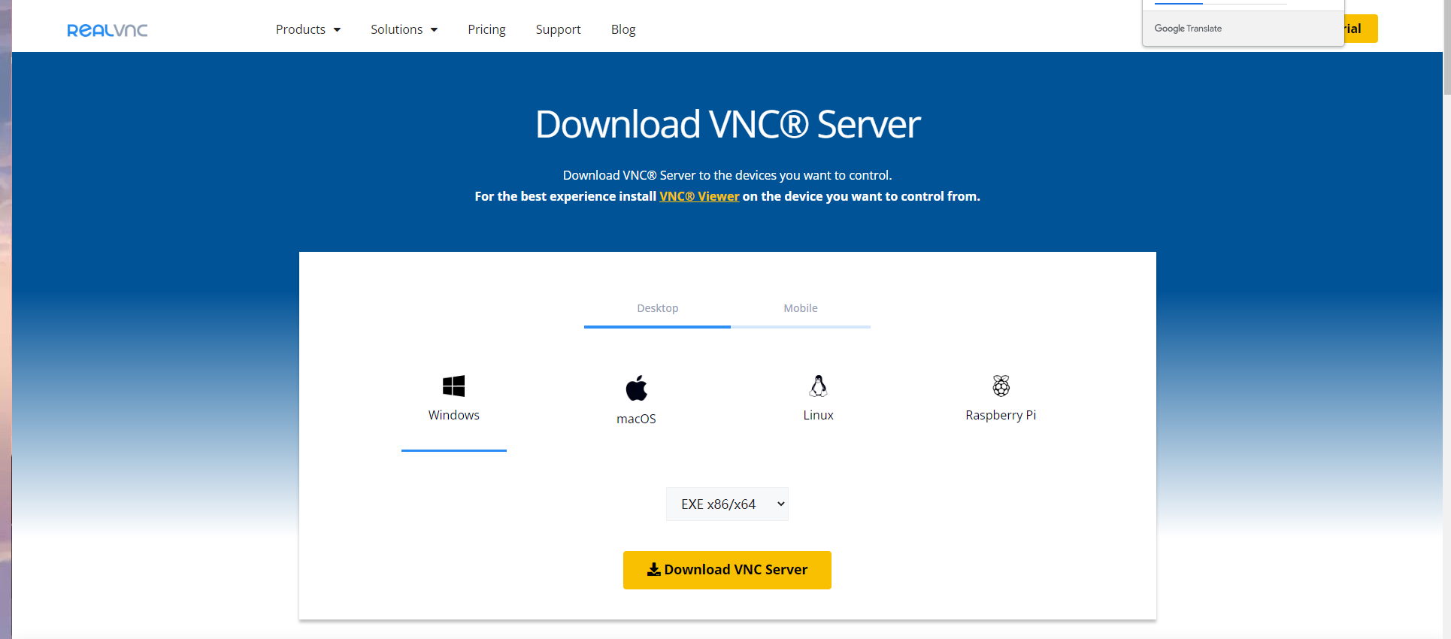This screenshot has height=639, width=1451.
Task: Follow the VNC® Viewer link
Action: [x=699, y=196]
